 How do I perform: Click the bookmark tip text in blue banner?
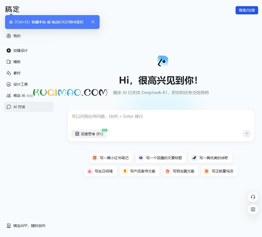[x=46, y=22]
